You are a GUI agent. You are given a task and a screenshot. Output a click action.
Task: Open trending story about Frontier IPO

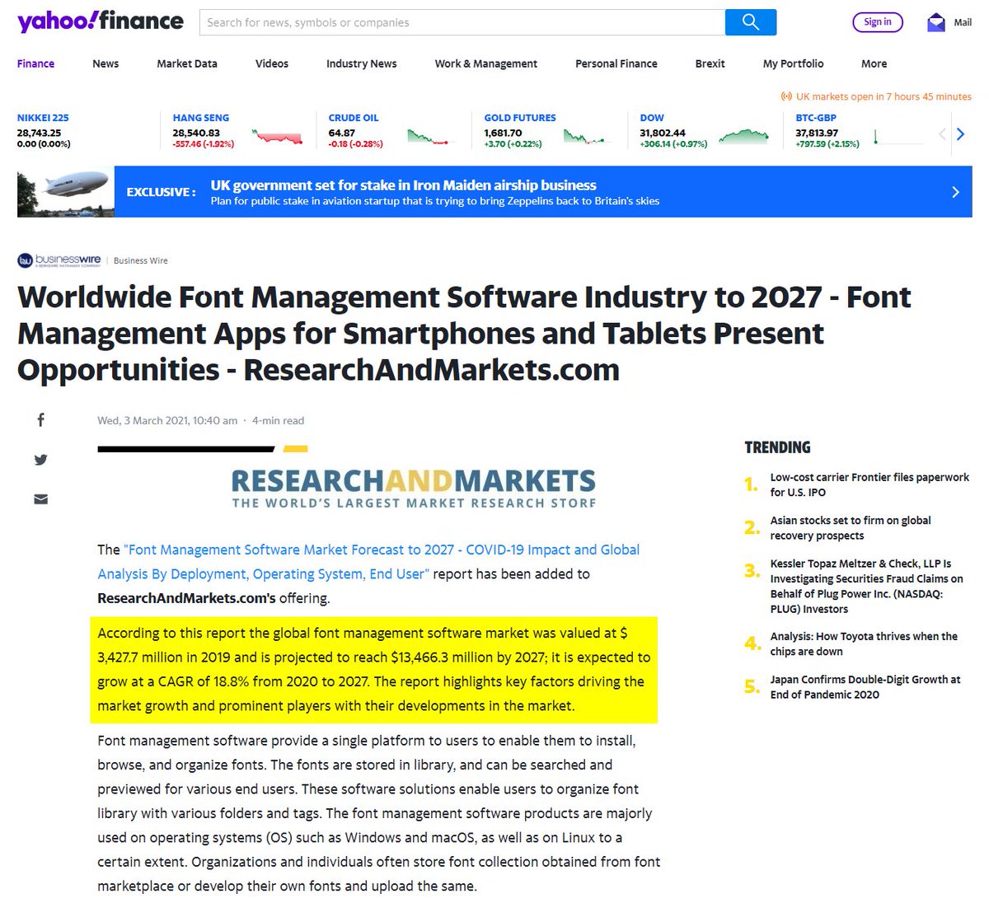click(x=869, y=484)
